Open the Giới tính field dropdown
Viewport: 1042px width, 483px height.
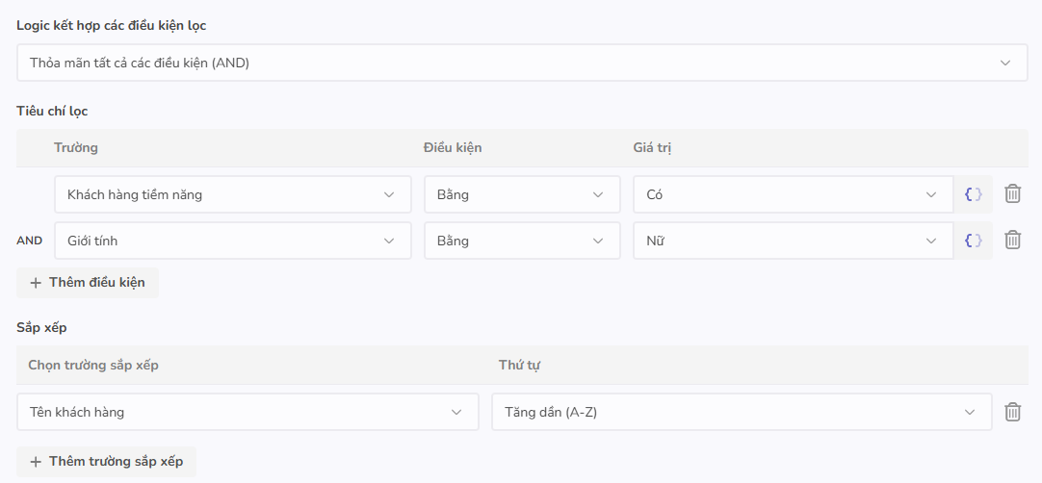232,241
